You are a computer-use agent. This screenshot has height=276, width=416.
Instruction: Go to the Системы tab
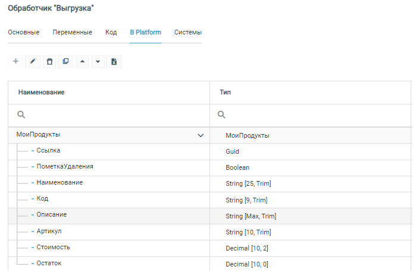coord(188,32)
